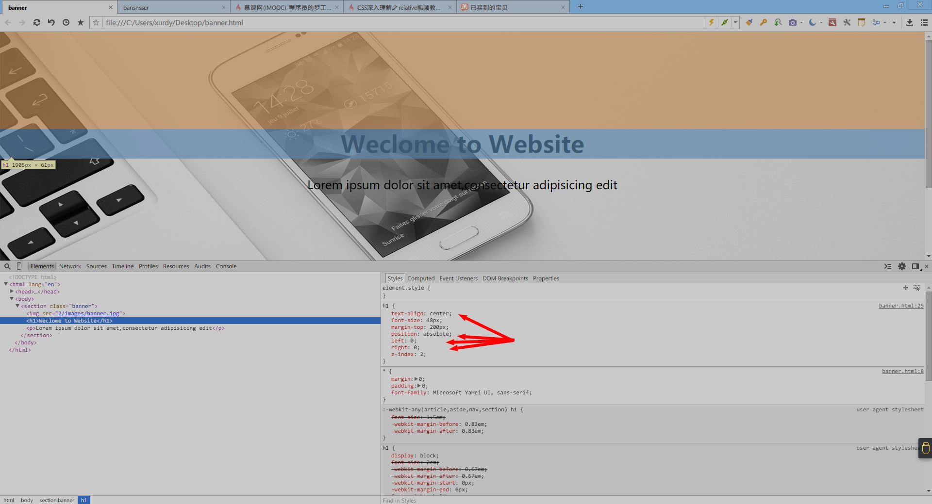This screenshot has width=932, height=504.
Task: Take a screenshot with camera icon
Action: tap(793, 22)
